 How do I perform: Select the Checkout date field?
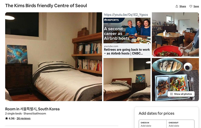click(x=180, y=124)
